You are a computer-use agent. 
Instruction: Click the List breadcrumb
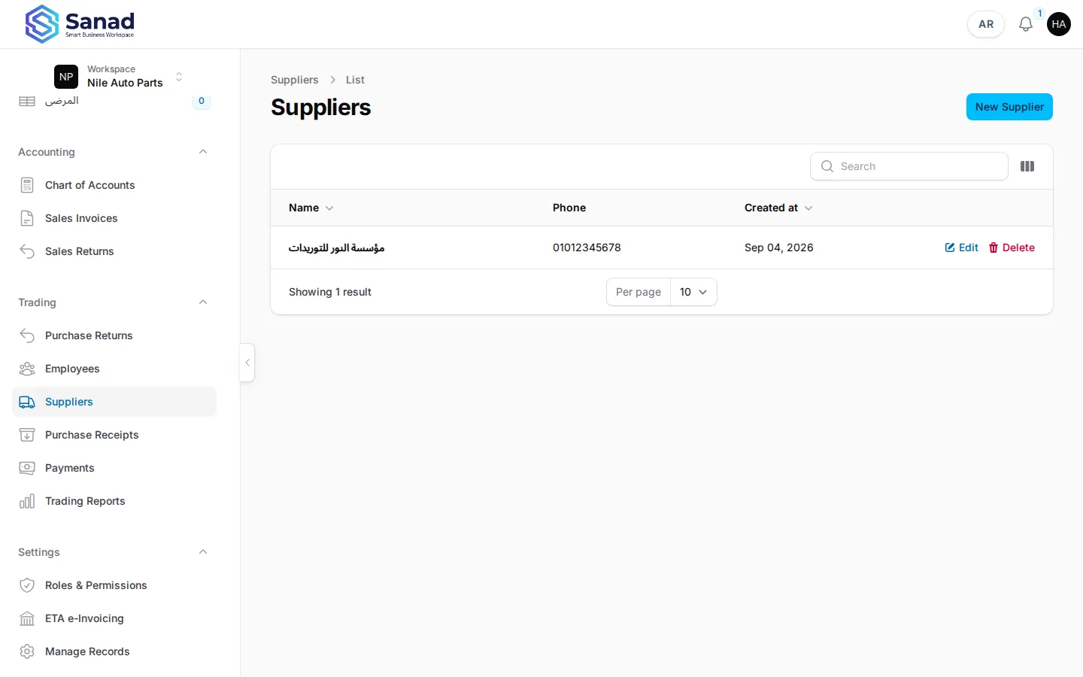point(355,80)
